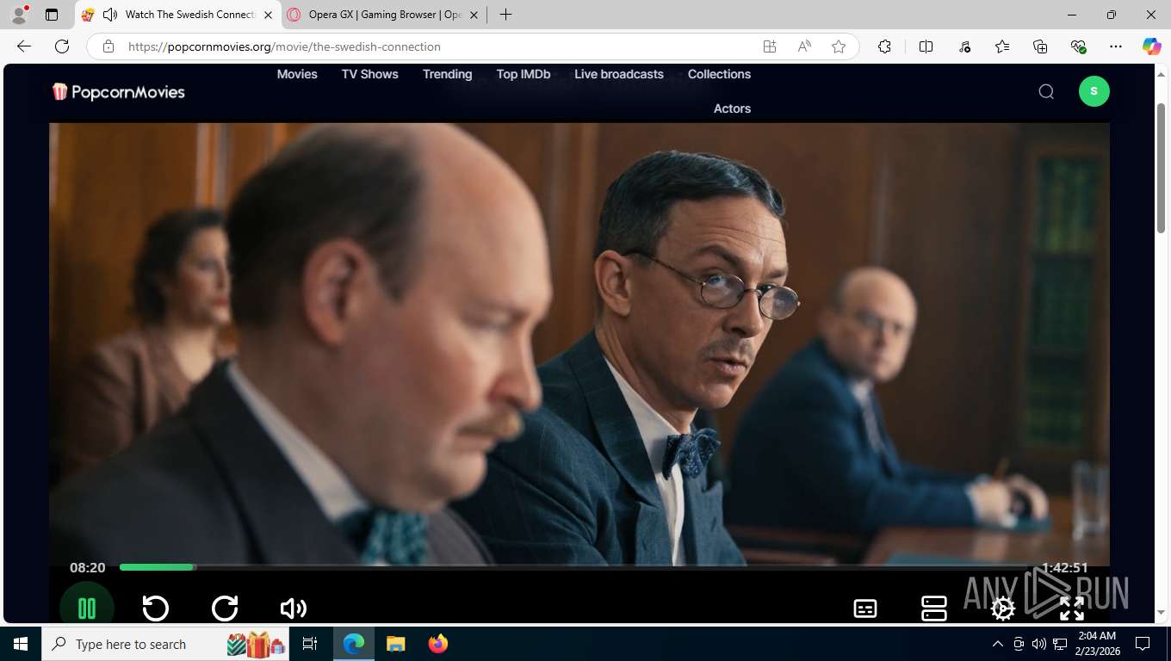This screenshot has height=661, width=1171.
Task: Rewind the video with the back arrow icon
Action: point(156,608)
